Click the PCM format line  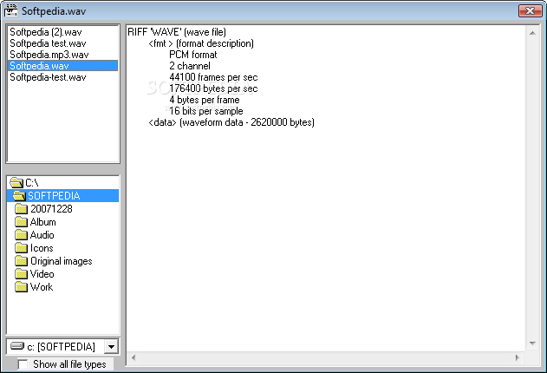[193, 55]
